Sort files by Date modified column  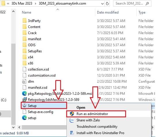pos(108,12)
